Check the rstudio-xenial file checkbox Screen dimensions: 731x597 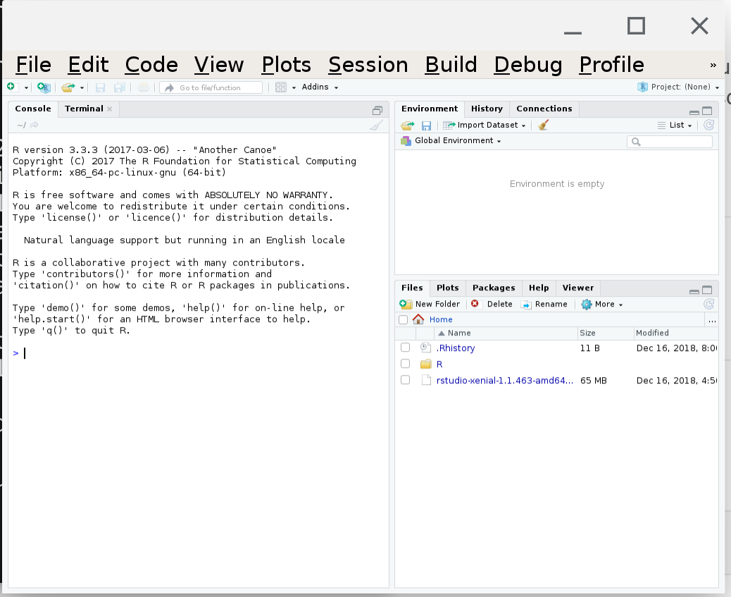click(x=405, y=380)
